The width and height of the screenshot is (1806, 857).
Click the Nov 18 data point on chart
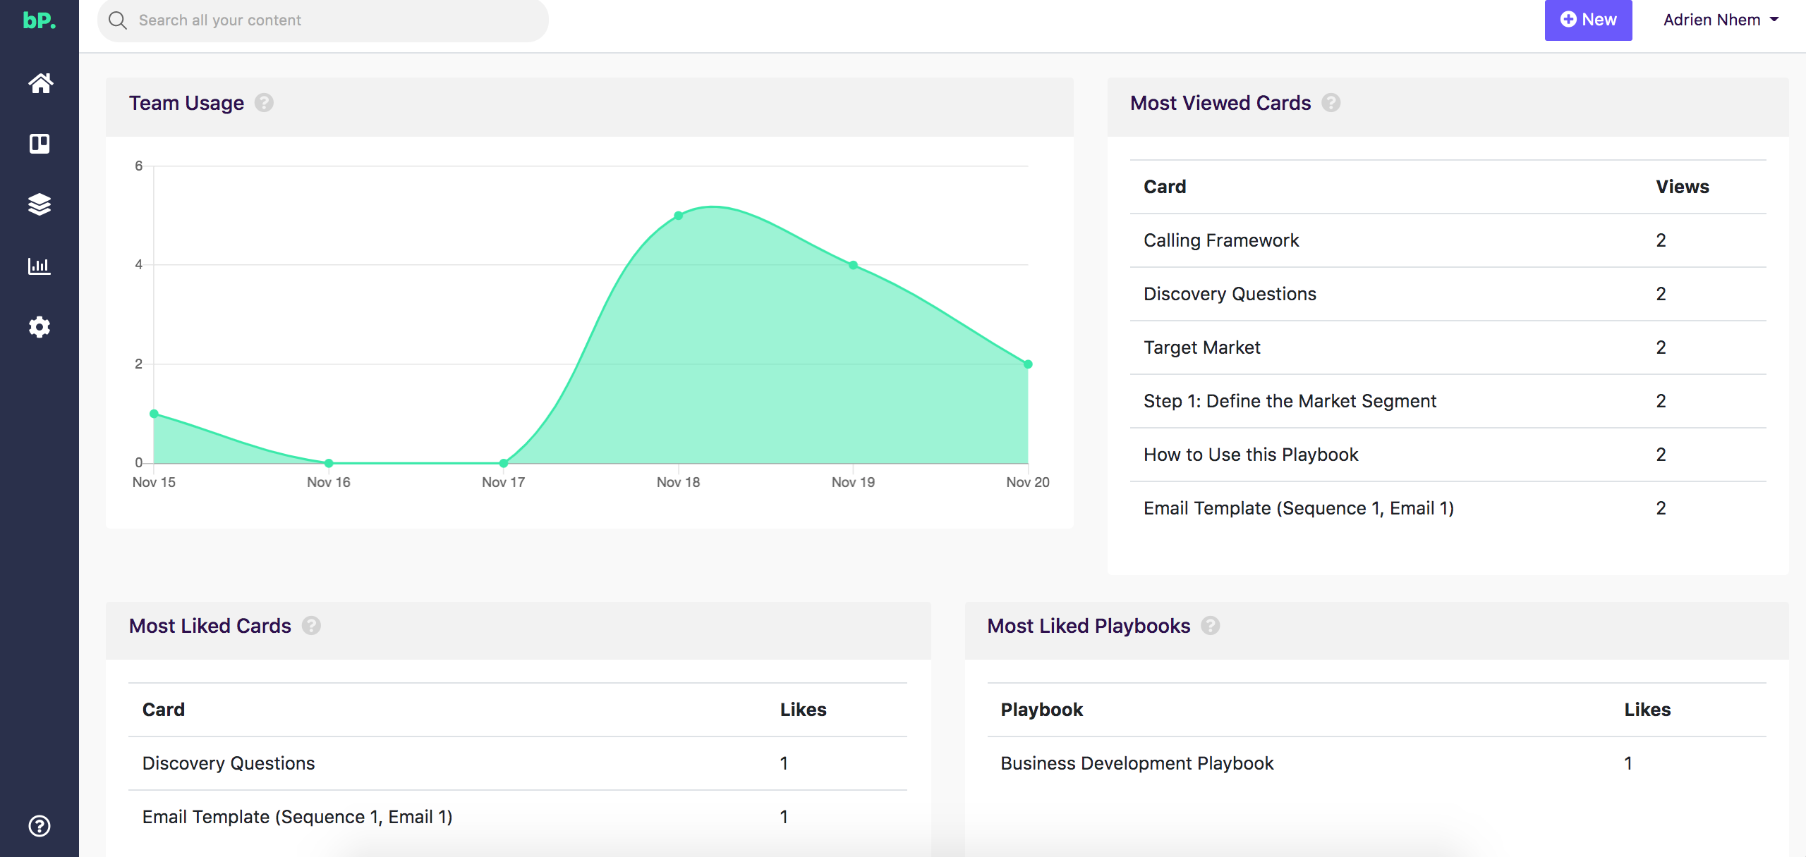(x=678, y=216)
